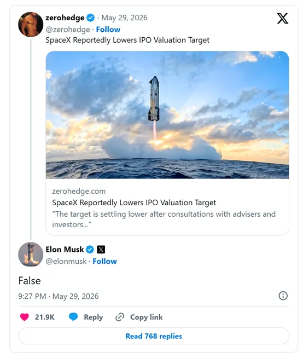Viewport: 303px width, 358px height.
Task: Open the SpaceX rocket article image
Action: 167,115
